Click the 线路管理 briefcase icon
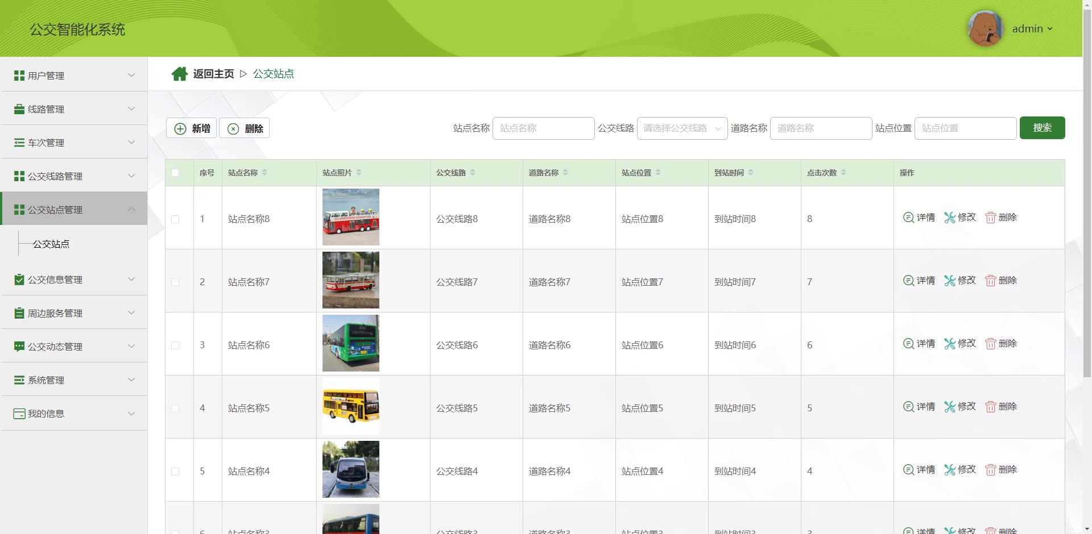 click(19, 109)
